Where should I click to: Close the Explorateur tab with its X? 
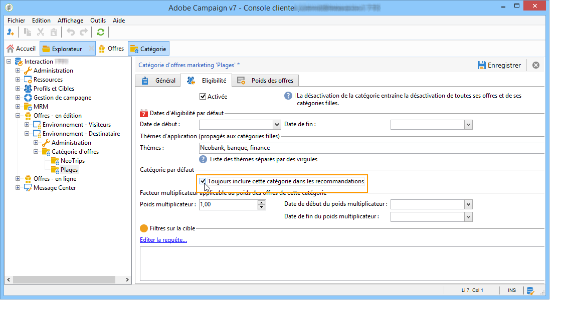point(91,49)
